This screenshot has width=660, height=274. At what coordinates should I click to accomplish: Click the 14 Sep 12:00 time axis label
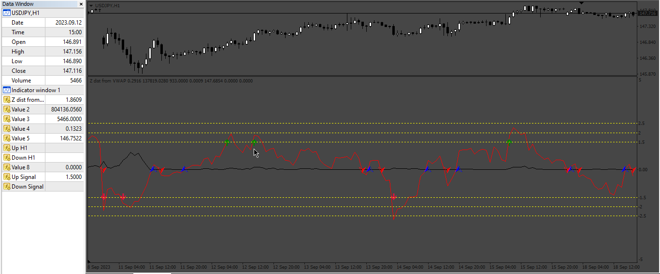coord(441,267)
